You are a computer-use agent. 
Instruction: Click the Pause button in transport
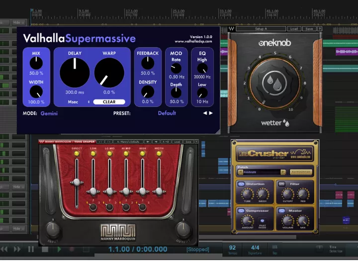pos(31,249)
